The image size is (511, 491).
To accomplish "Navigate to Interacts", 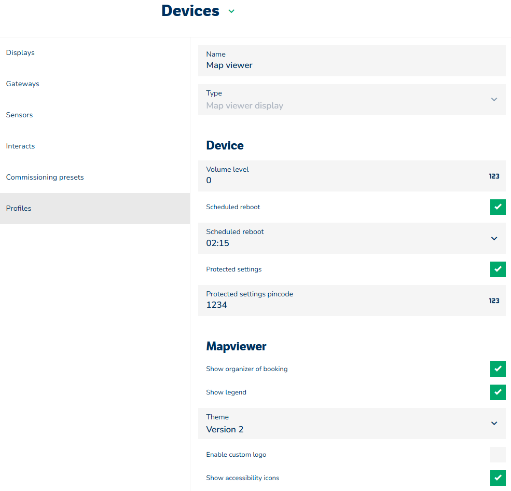I will pos(21,146).
